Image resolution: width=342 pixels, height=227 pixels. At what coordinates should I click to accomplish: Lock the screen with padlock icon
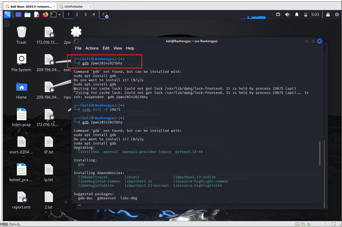(328, 15)
